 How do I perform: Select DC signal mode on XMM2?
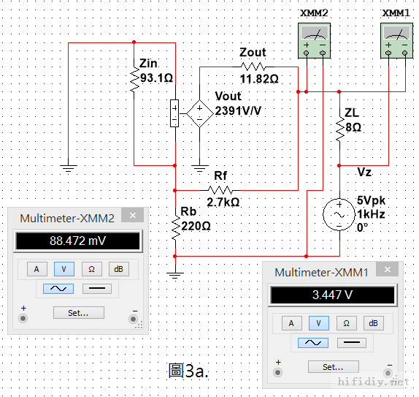(x=97, y=289)
